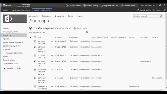Toggle presence box in договор ЗАО Луч row
This screenshot has width=167, height=94.
click(68, 41)
